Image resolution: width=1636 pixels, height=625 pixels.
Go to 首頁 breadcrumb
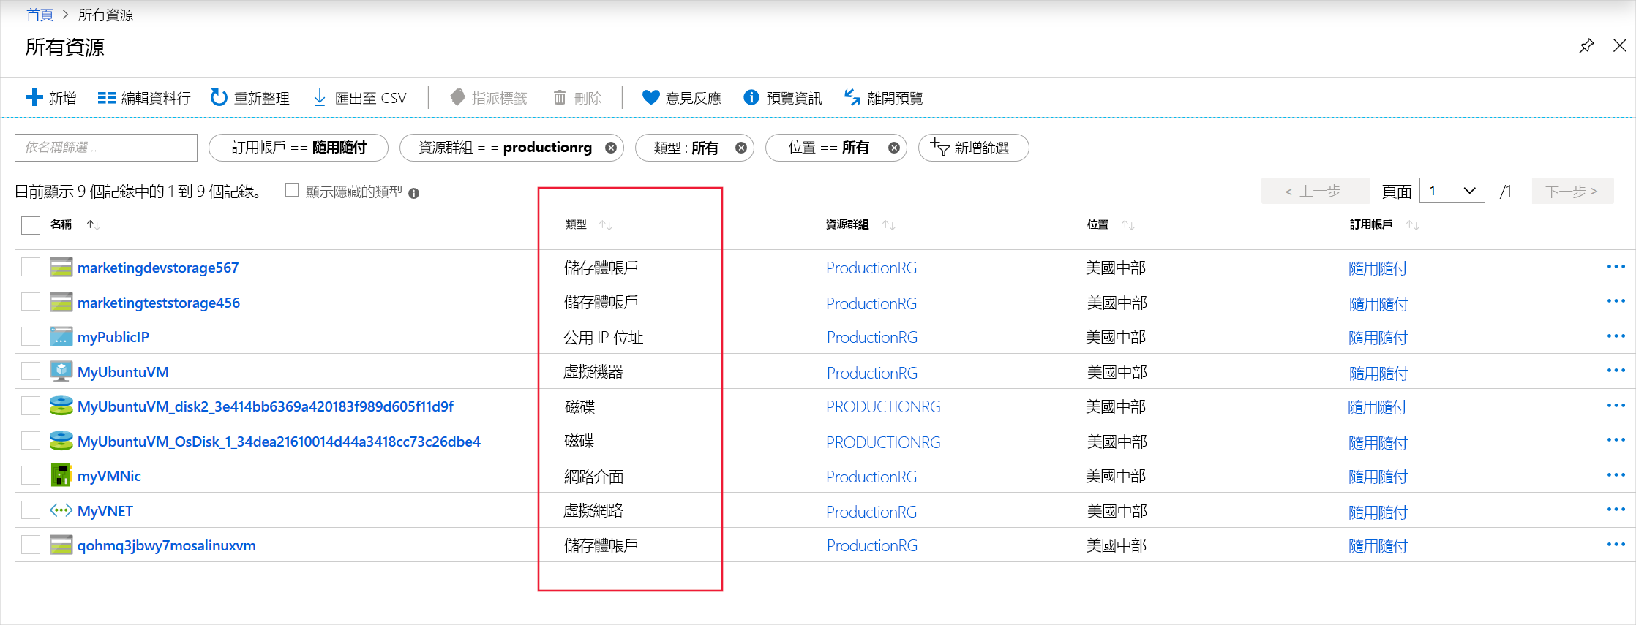40,15
